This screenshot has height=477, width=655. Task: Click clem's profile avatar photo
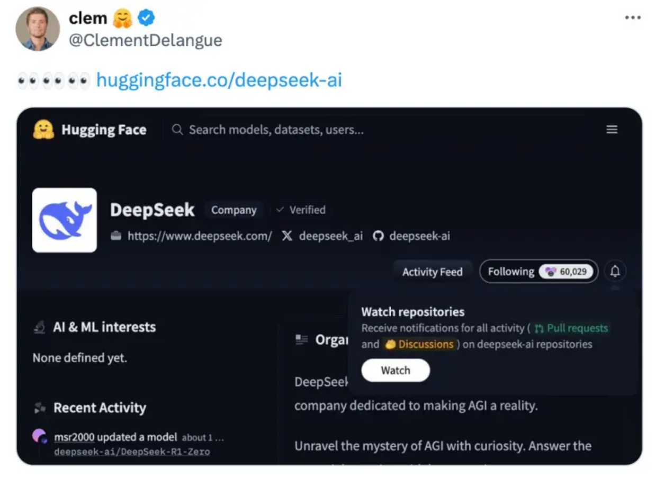[38, 29]
